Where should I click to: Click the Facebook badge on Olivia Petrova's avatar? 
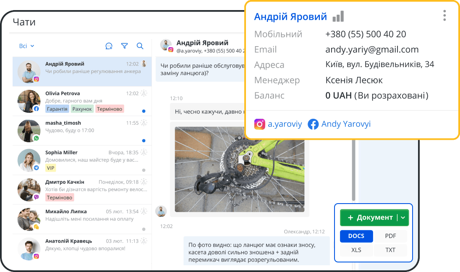coord(36,109)
